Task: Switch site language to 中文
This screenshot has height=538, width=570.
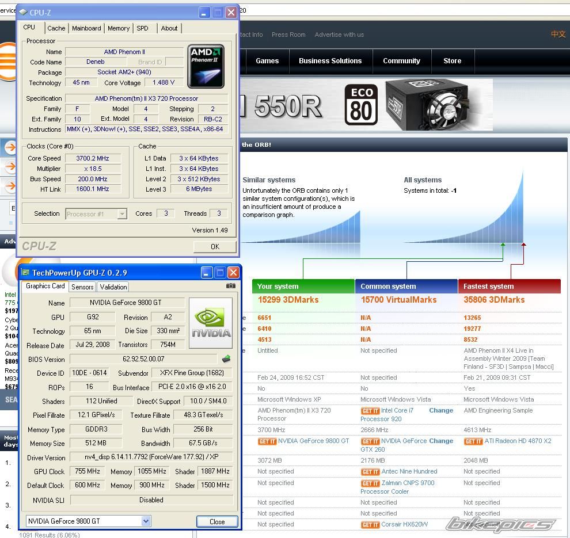Action: coord(558,34)
